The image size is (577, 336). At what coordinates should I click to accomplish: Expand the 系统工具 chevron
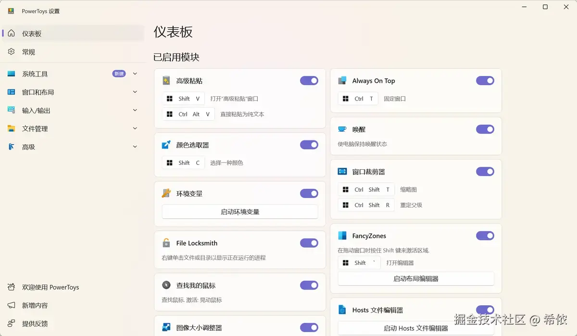point(135,74)
